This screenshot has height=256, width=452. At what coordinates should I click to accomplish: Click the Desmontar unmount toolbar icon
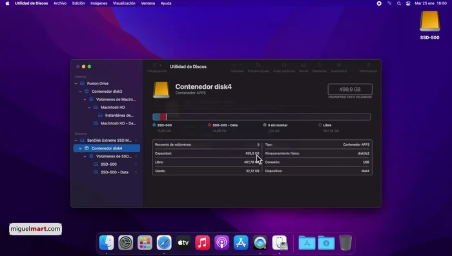pos(339,65)
